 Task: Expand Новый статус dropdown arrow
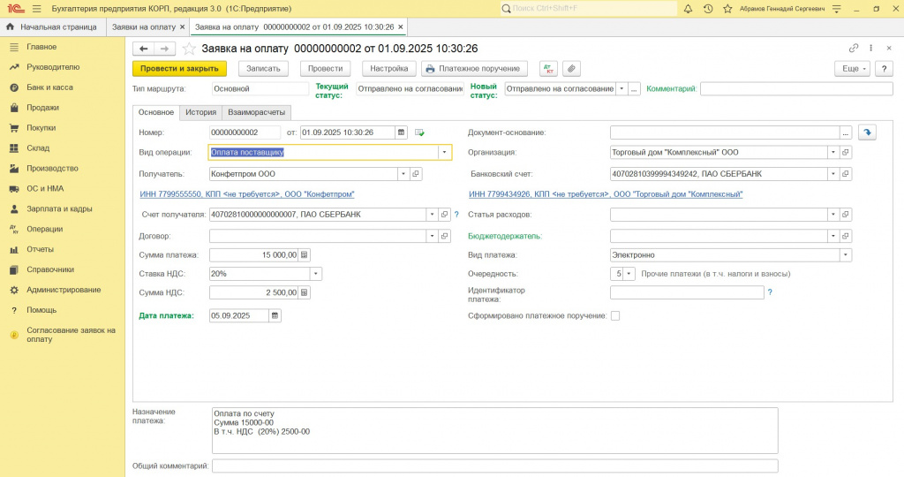pos(621,89)
